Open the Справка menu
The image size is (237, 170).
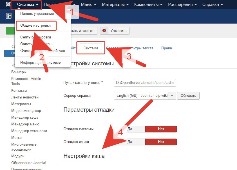pyautogui.click(x=212, y=4)
